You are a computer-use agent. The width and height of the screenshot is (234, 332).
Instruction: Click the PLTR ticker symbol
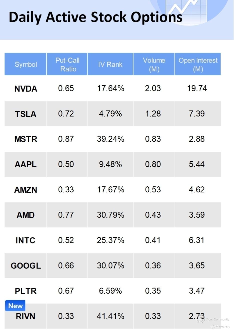(x=26, y=291)
